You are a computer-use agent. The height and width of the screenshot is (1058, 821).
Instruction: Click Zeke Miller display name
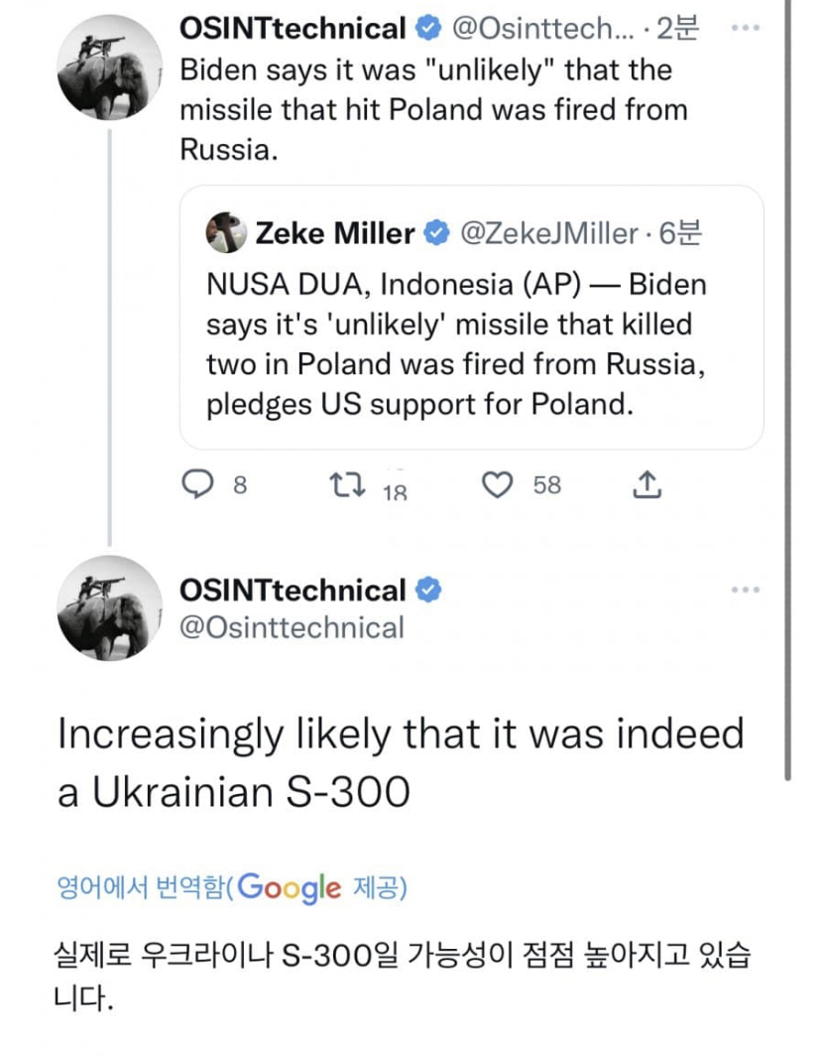335,233
